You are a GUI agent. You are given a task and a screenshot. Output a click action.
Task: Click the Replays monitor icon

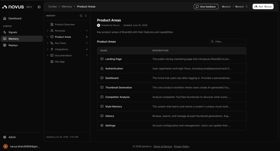5,45
